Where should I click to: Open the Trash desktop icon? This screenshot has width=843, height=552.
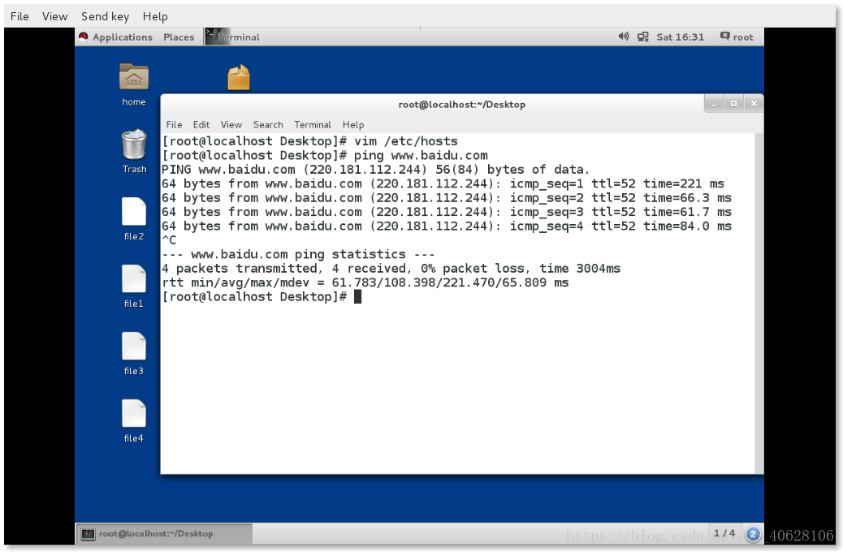pos(134,144)
